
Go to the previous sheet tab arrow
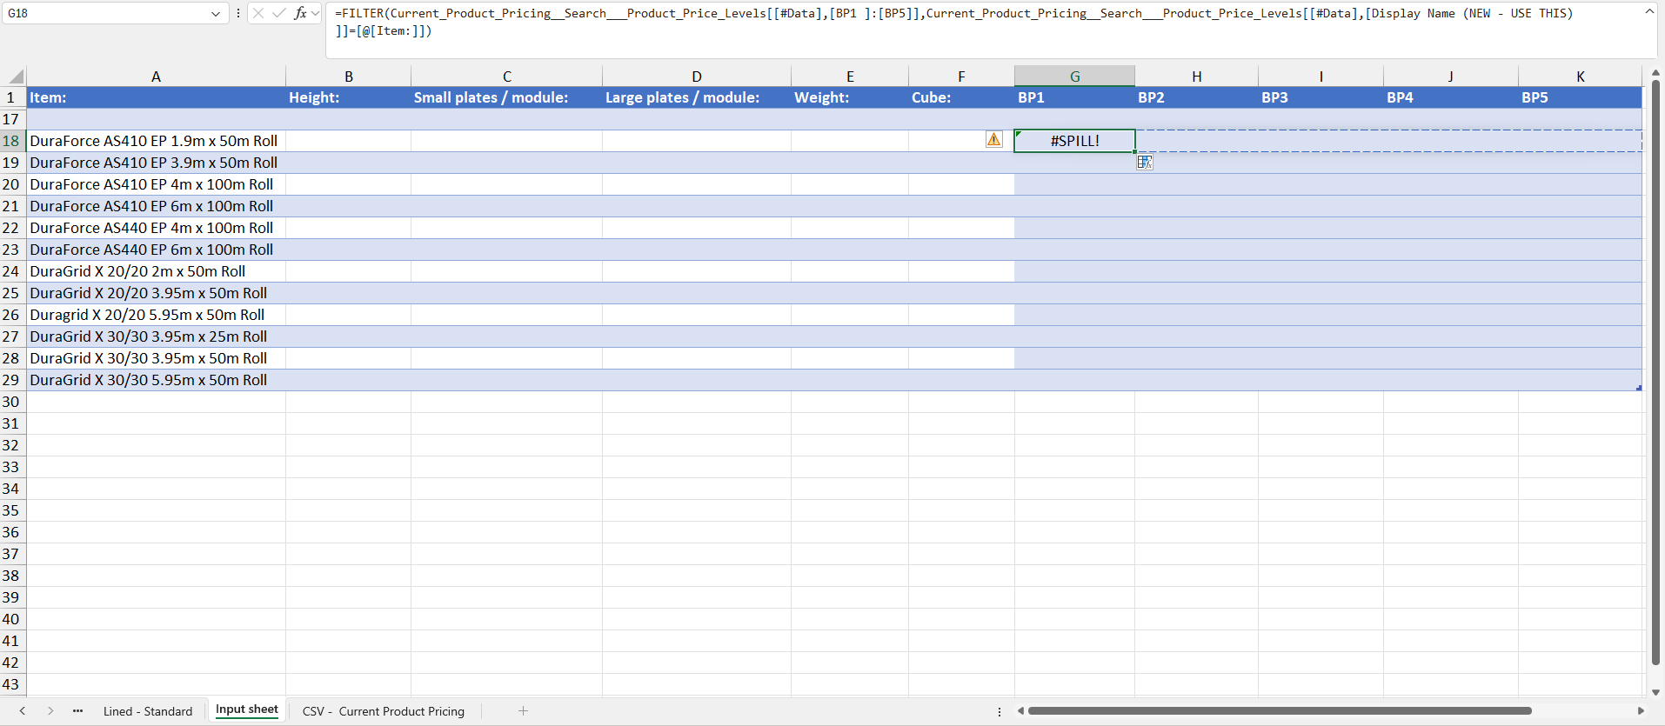(x=23, y=710)
